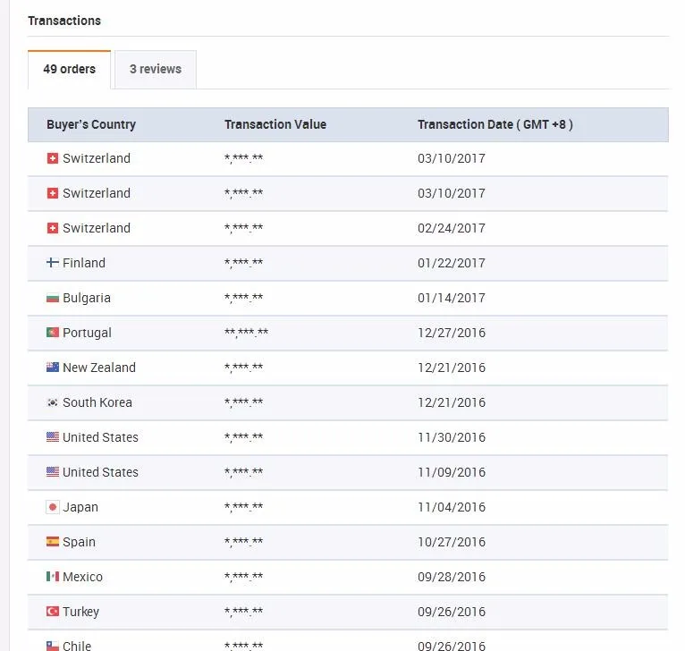Viewport: 685px width, 651px height.
Task: Click the Buyer's Country column header
Action: click(91, 125)
